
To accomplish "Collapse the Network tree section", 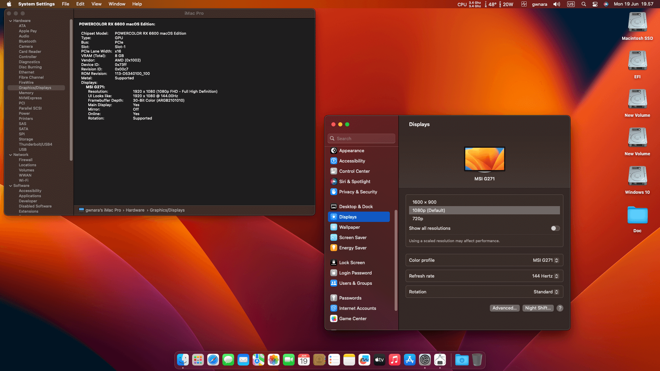I will pos(11,155).
